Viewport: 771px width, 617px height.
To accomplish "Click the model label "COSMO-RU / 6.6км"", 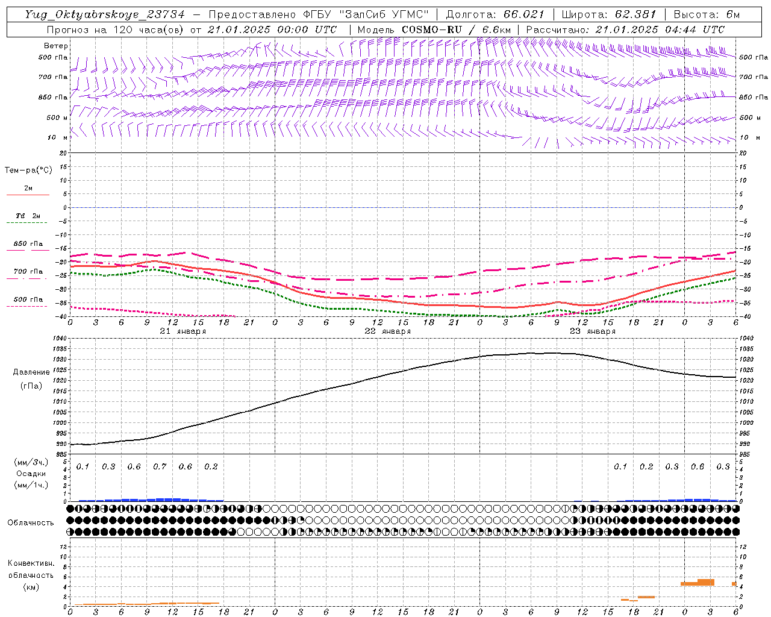I will click(x=456, y=30).
